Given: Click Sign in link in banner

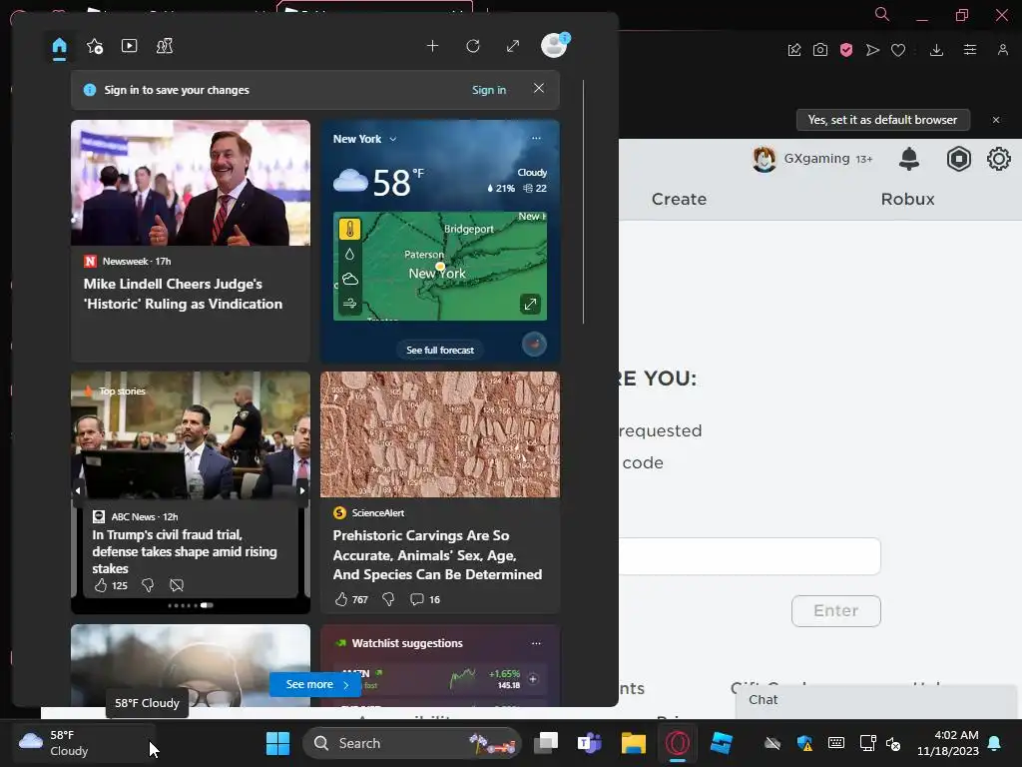Looking at the screenshot, I should click(x=489, y=90).
